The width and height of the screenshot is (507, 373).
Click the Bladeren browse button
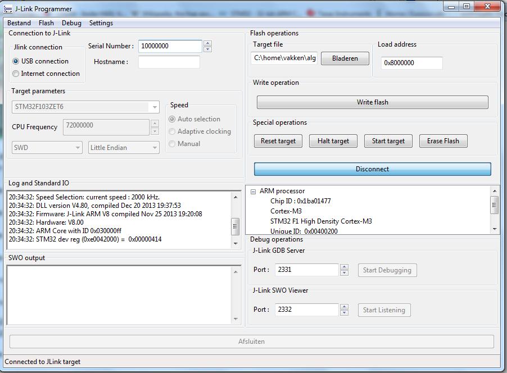345,58
